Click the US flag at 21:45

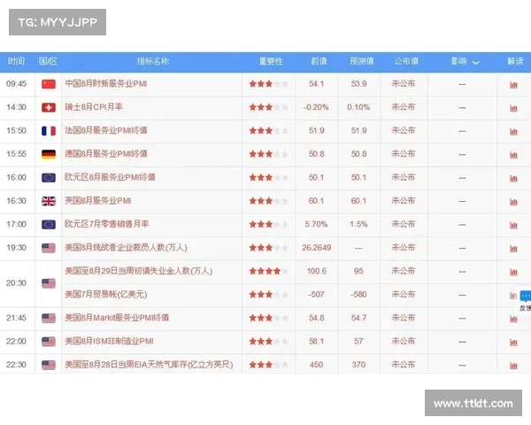[x=49, y=318]
